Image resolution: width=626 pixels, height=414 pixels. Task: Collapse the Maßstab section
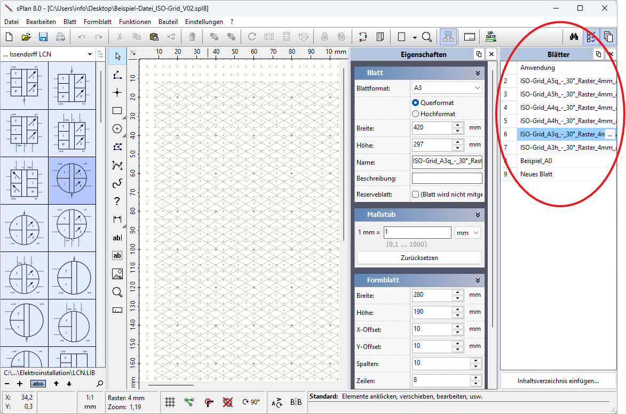[478, 215]
